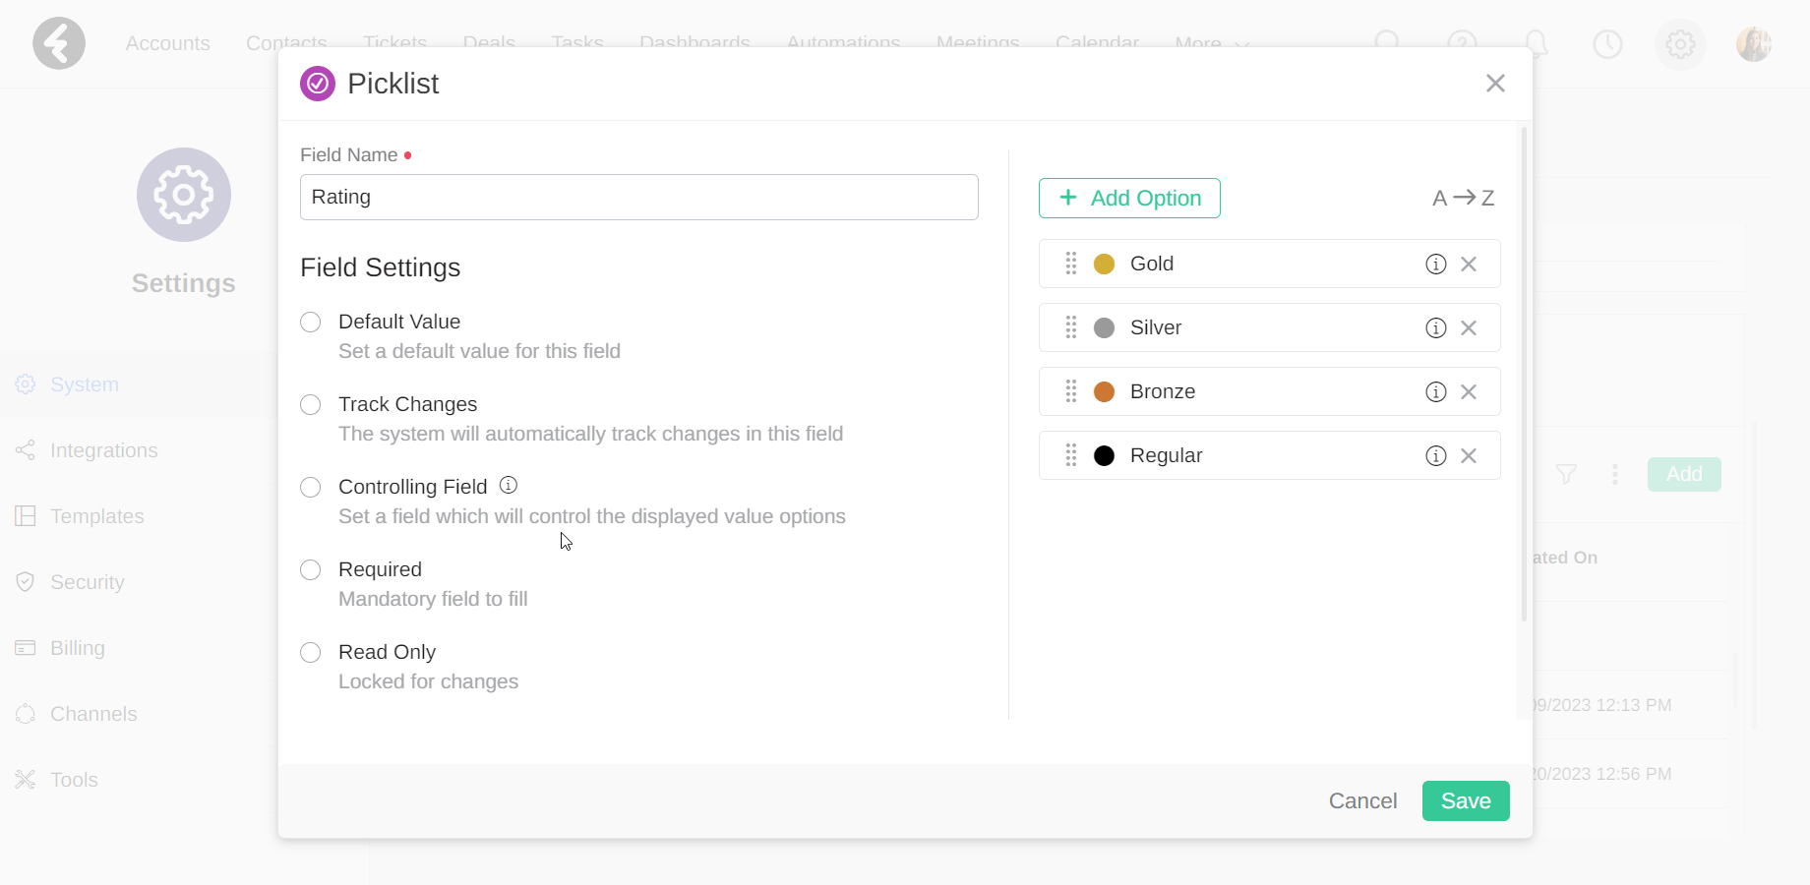Remove the Regular option
The width and height of the screenshot is (1810, 885).
[x=1469, y=455]
